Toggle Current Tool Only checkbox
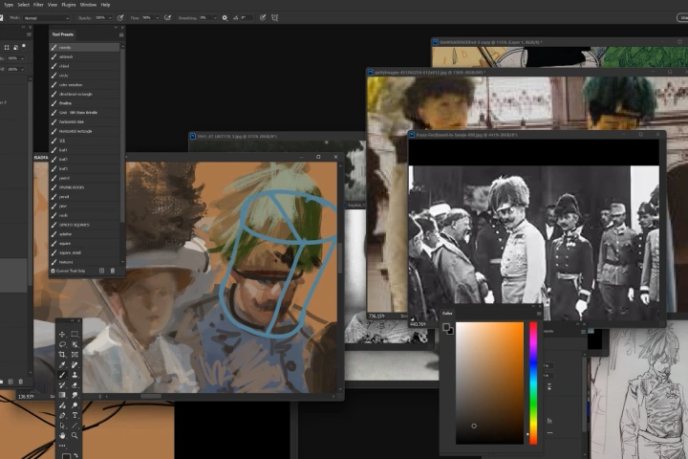 pyautogui.click(x=54, y=271)
